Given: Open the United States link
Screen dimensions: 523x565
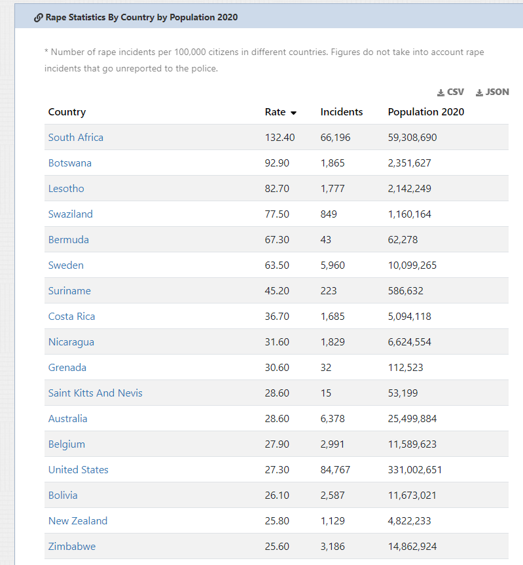Looking at the screenshot, I should 78,470.
